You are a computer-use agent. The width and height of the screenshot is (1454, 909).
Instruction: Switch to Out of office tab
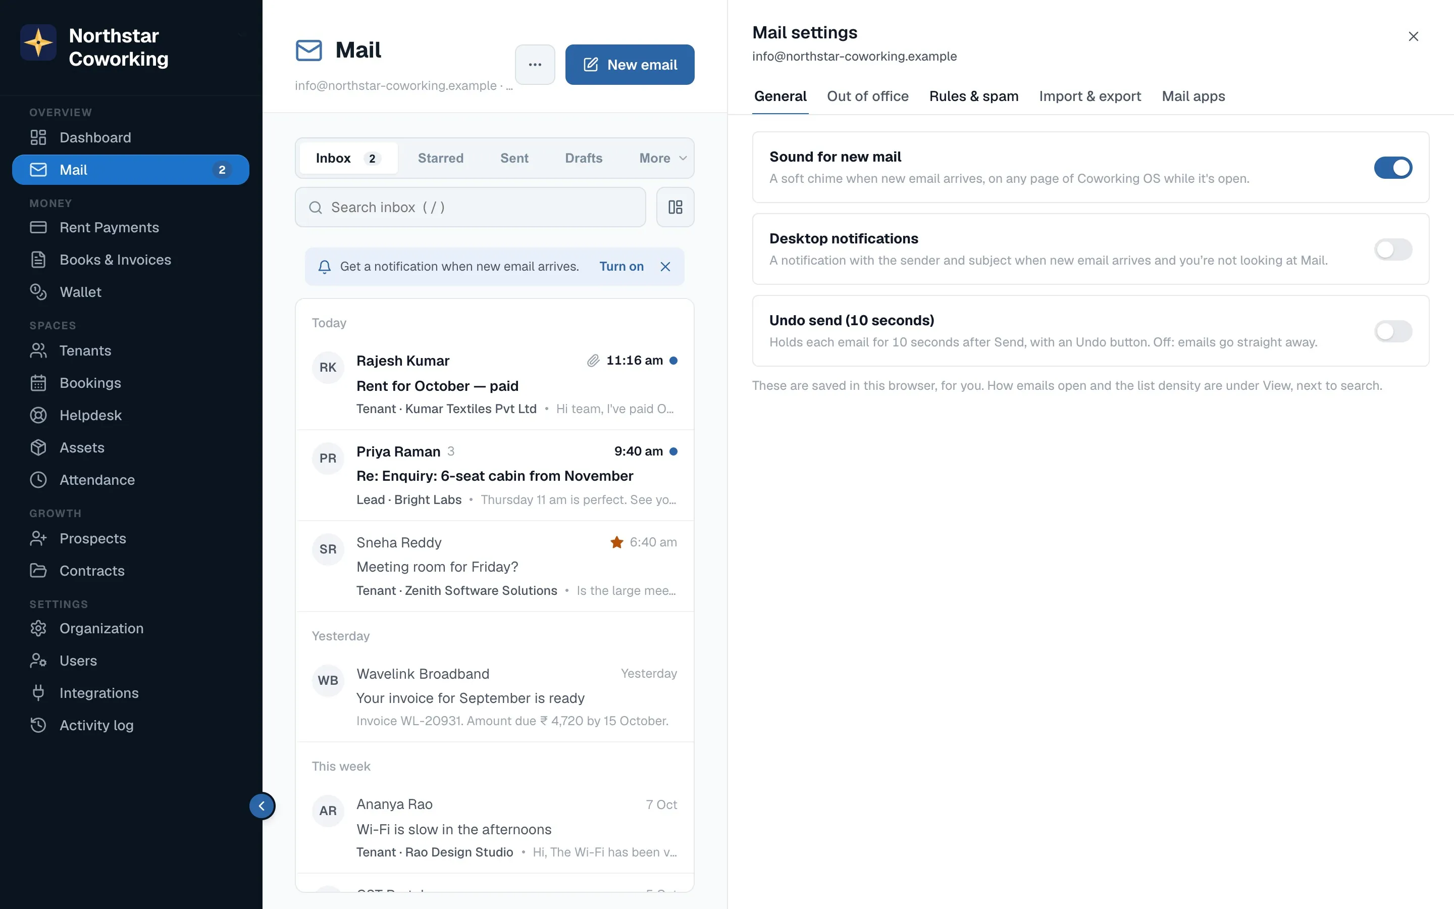point(867,96)
